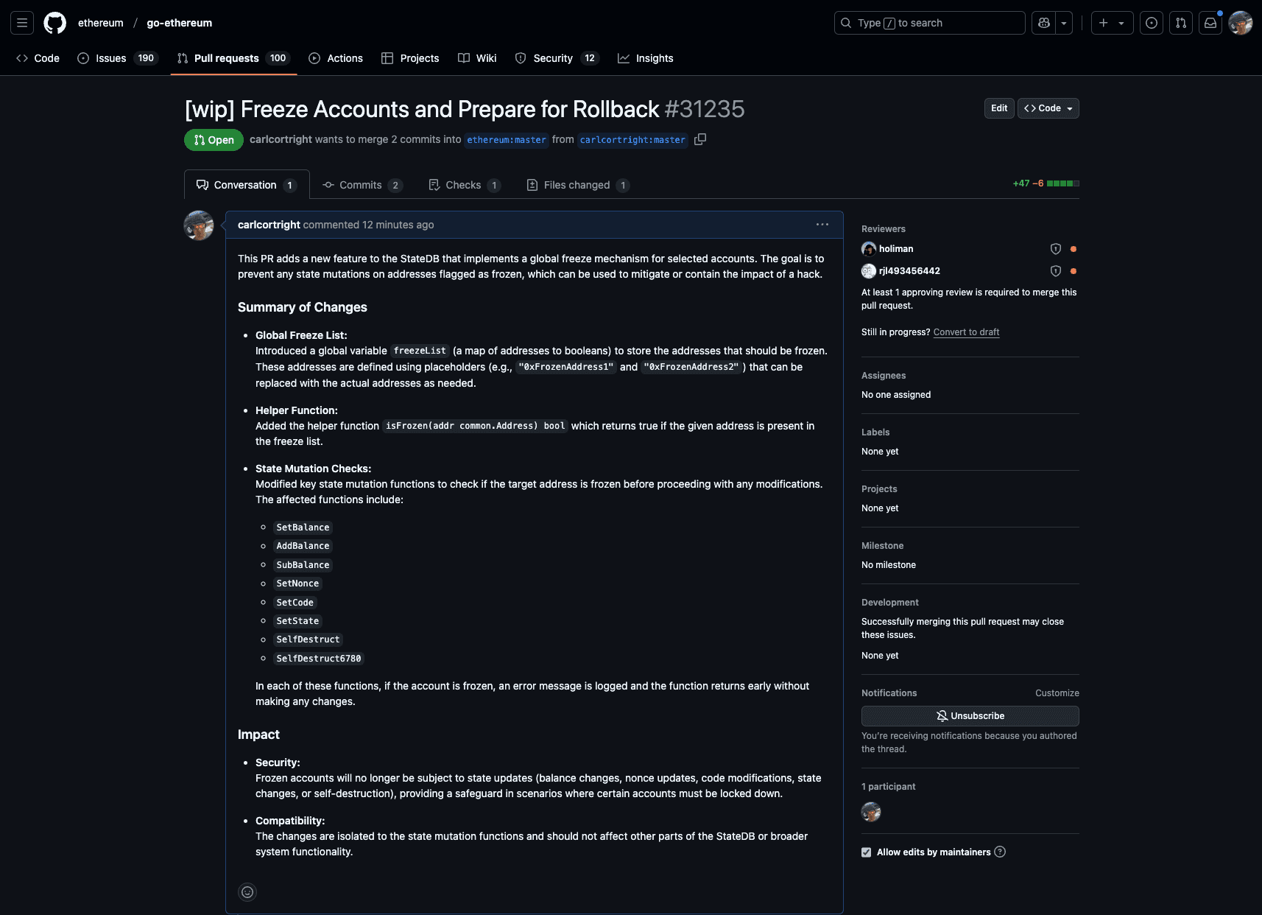The height and width of the screenshot is (915, 1262).
Task: Click the GitHub Octocat logo
Action: pyautogui.click(x=54, y=22)
